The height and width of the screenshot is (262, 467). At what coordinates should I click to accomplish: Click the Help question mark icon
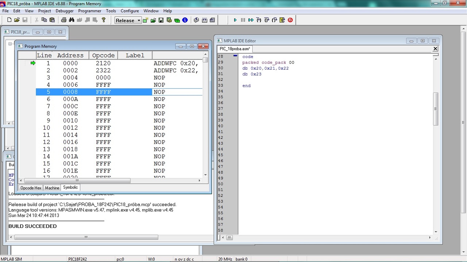(104, 20)
